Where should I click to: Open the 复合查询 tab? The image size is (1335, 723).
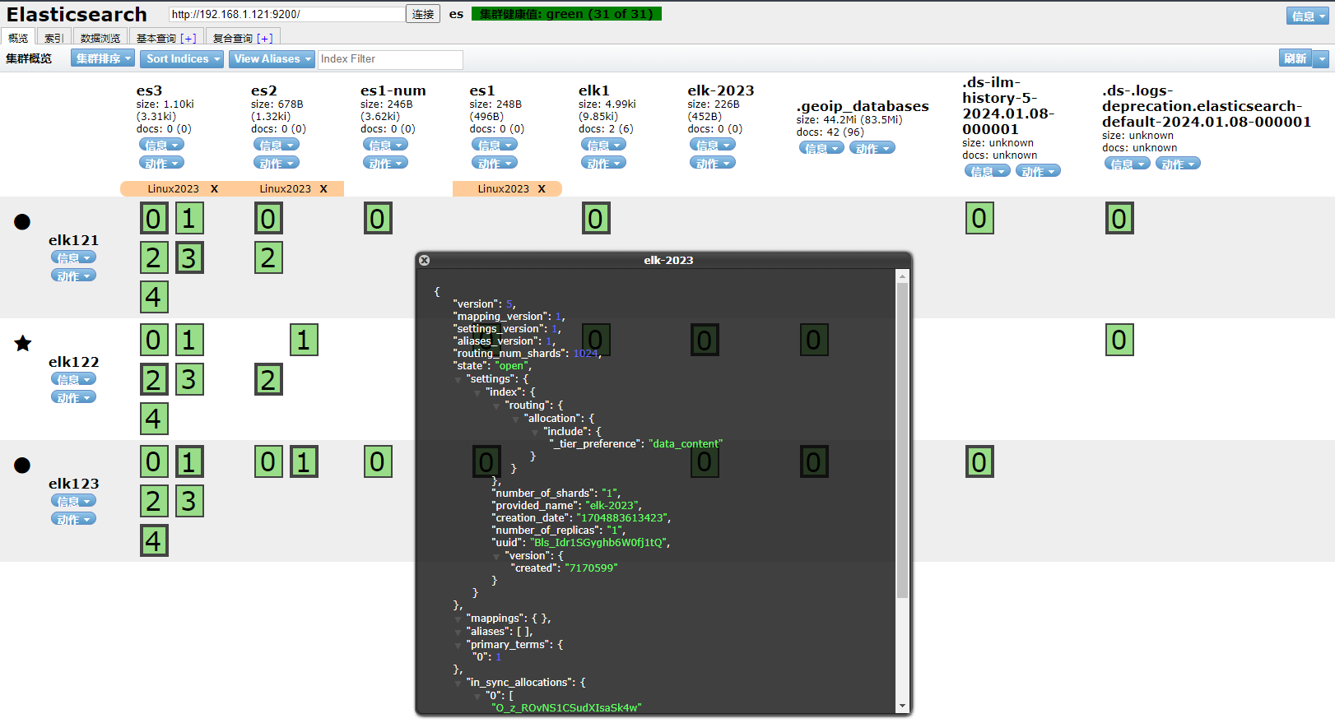(242, 38)
